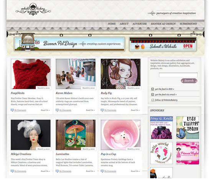Click the Luminettes comment bubble icon
Screen dimensions: 211x179
click(57, 171)
